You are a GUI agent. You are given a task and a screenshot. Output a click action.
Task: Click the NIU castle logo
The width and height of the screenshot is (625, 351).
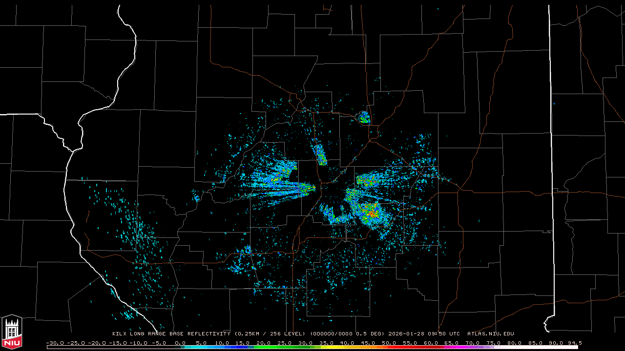tap(12, 331)
